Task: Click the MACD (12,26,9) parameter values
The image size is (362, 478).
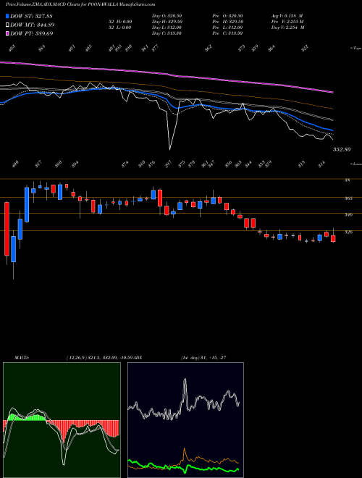Action: (x=98, y=357)
